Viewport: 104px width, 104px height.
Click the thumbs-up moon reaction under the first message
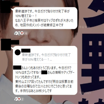tap(16, 33)
